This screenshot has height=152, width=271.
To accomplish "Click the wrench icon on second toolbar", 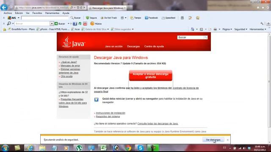I will [262, 24].
